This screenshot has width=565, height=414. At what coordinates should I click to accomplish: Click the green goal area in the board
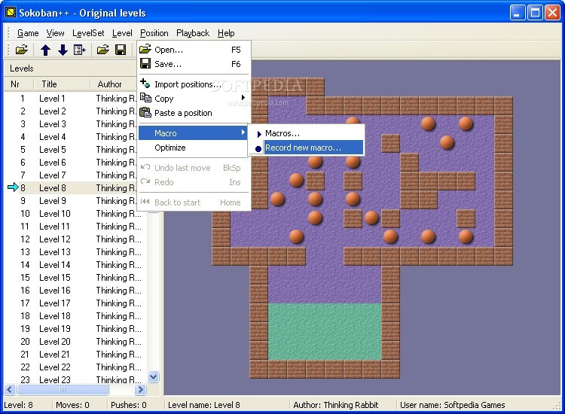click(325, 331)
